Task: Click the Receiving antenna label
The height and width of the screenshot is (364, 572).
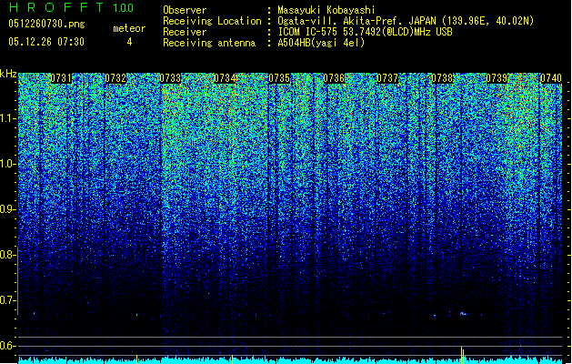Action: pyautogui.click(x=209, y=43)
